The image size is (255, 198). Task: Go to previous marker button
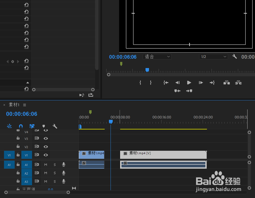tap(177, 91)
